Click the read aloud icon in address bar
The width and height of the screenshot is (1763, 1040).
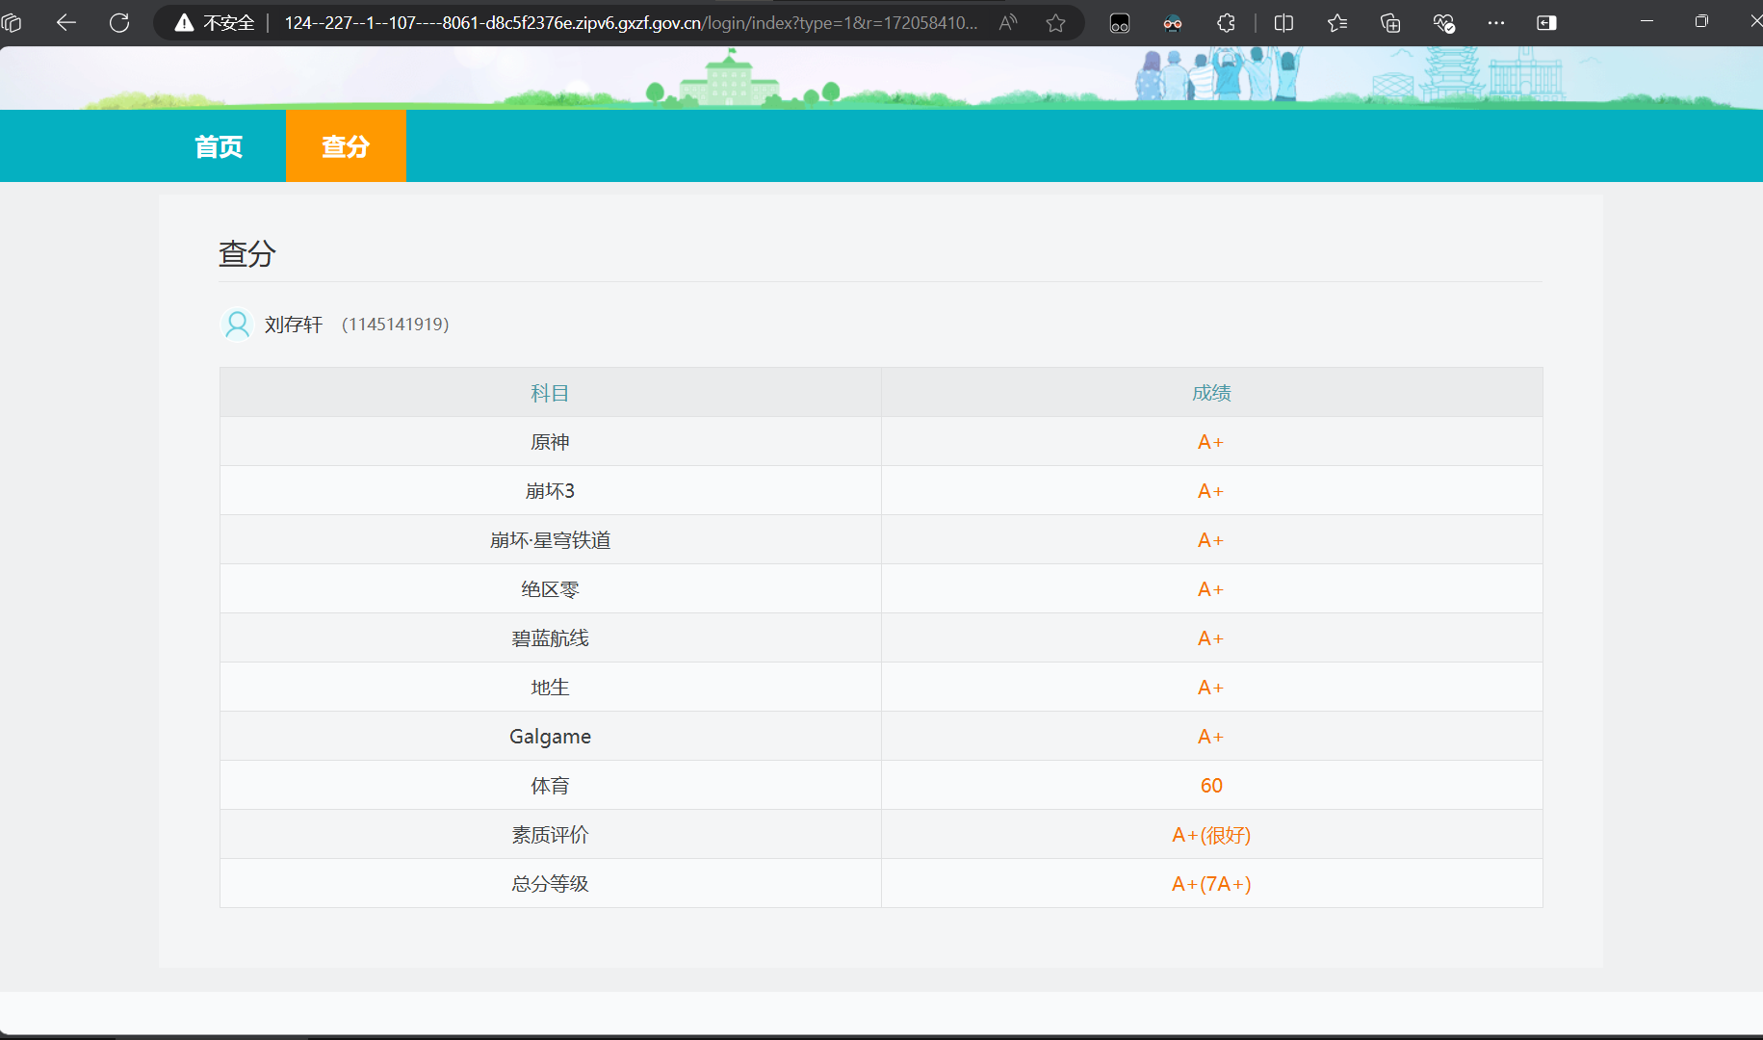click(x=1008, y=22)
